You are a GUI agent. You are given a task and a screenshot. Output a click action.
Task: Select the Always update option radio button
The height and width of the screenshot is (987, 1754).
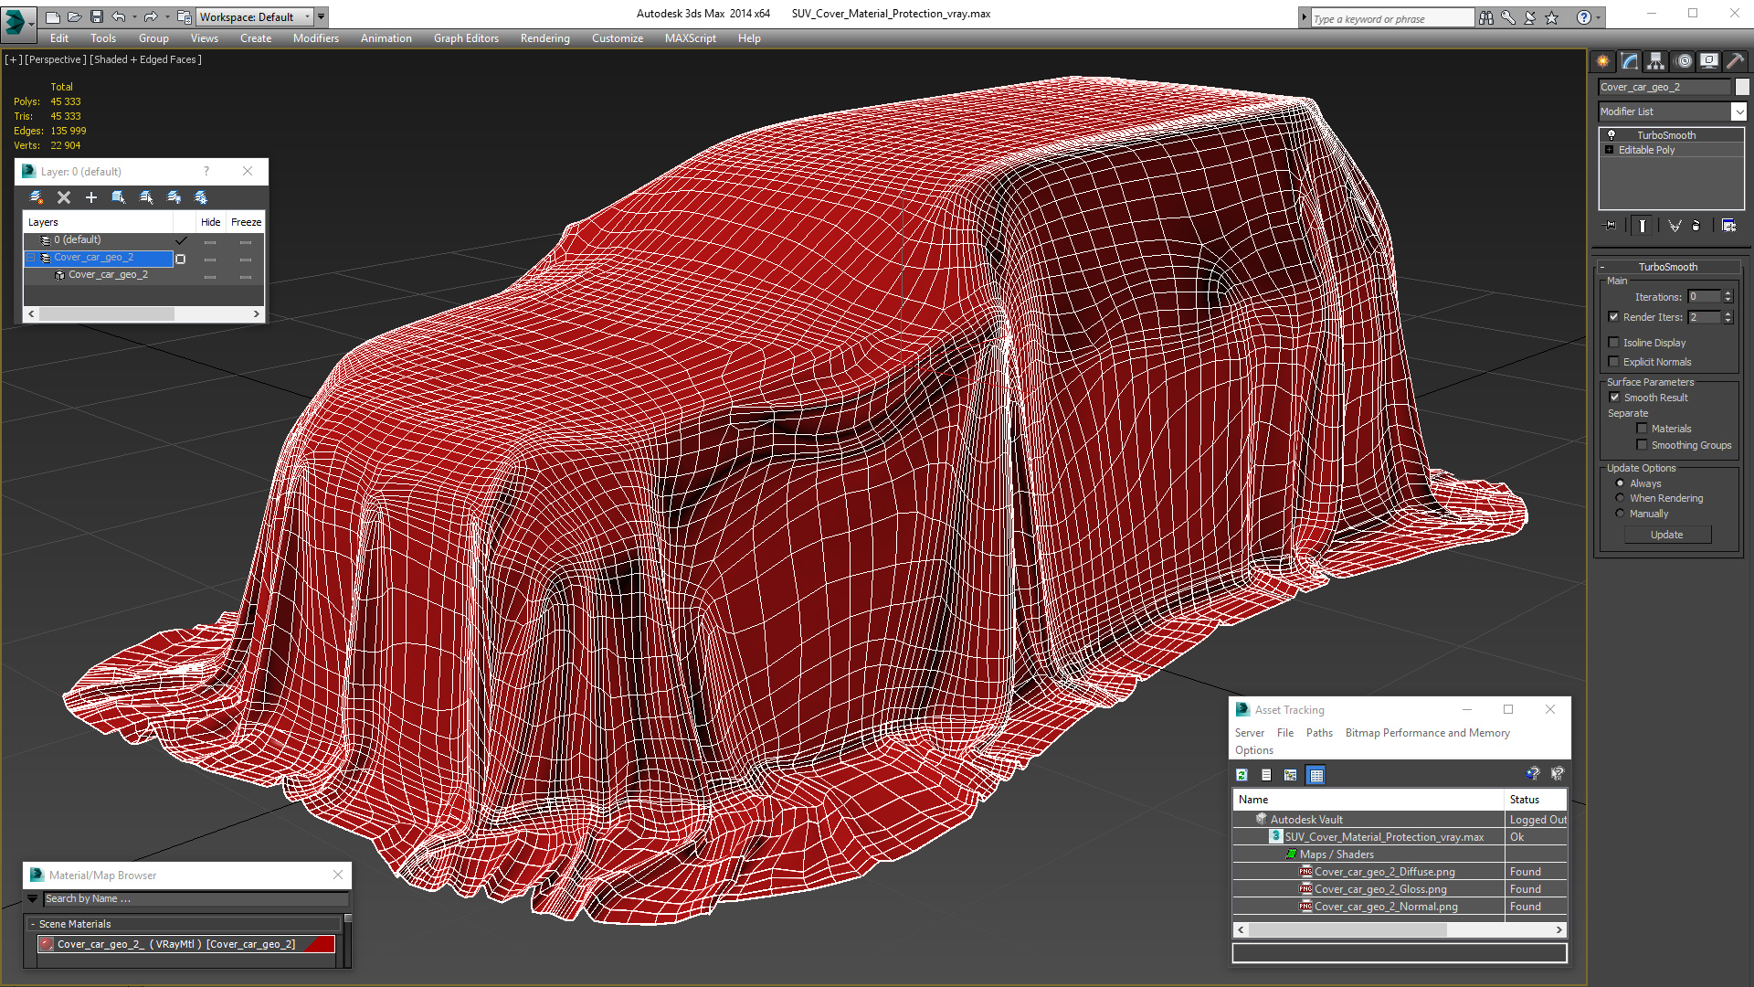[1620, 483]
